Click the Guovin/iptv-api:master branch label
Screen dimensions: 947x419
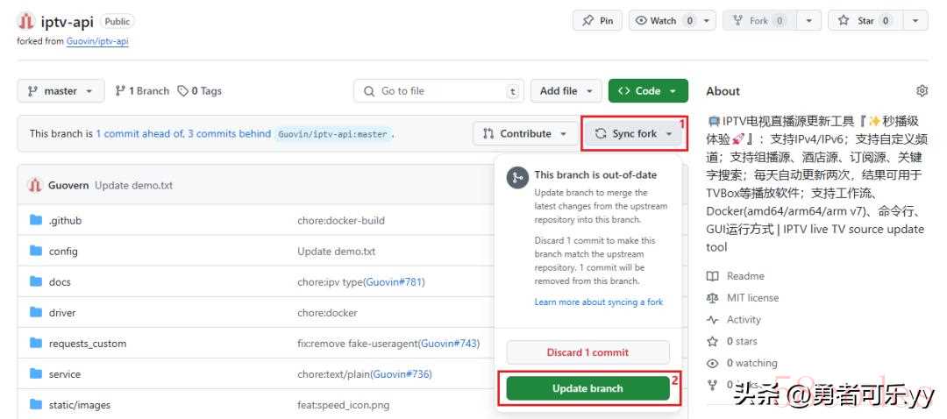coord(333,134)
